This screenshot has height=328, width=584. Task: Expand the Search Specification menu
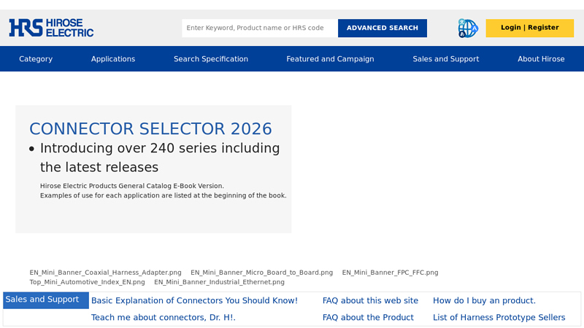[211, 59]
